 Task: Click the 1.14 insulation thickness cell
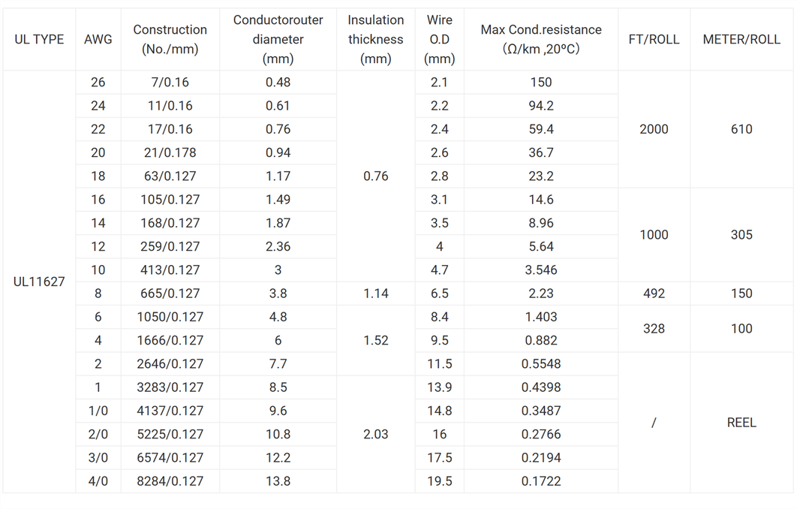click(376, 294)
